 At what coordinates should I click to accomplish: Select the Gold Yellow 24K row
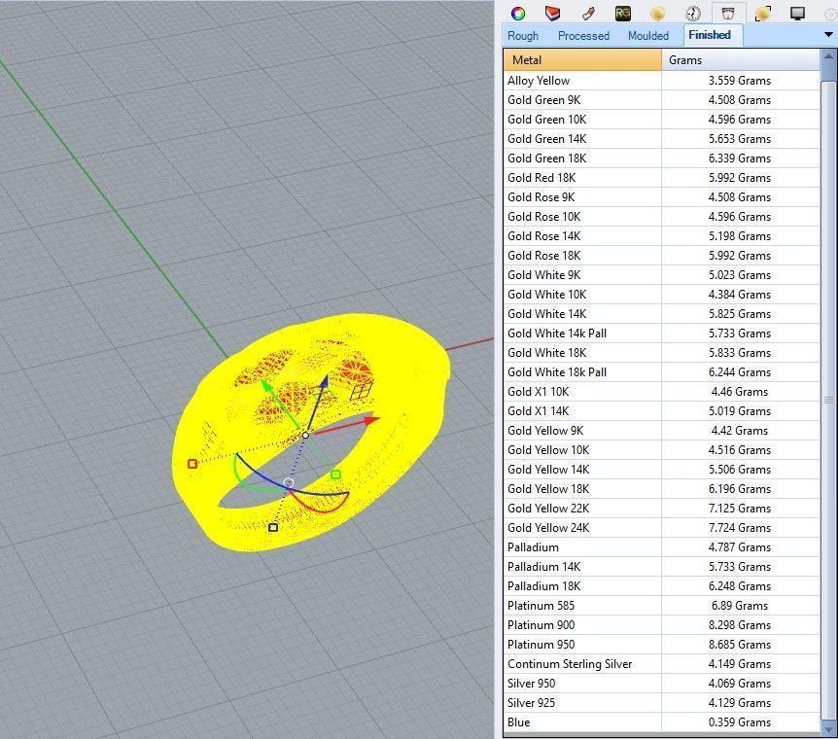pos(661,528)
